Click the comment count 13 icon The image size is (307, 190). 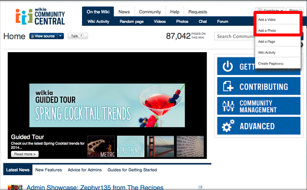point(201,187)
